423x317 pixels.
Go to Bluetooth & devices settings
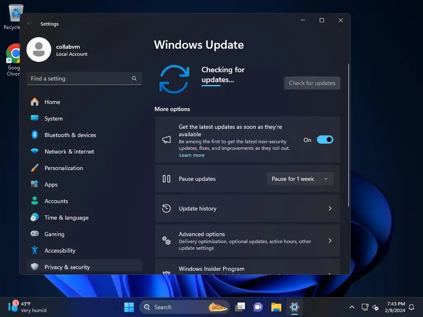(84, 135)
